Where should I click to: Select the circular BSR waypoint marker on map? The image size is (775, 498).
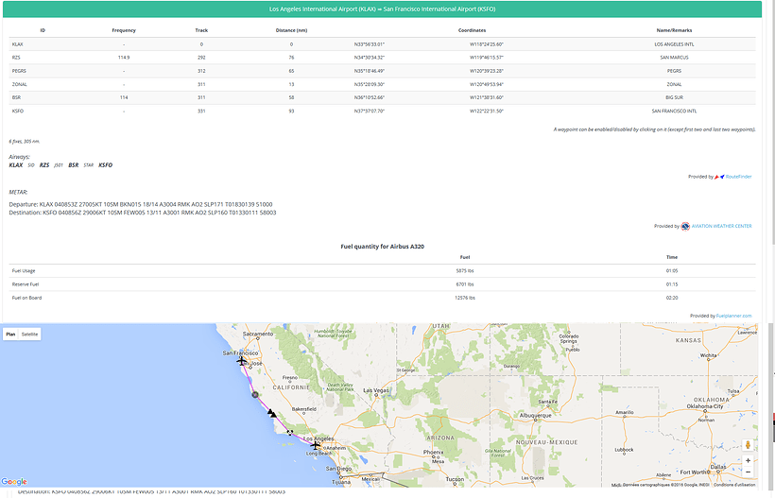(x=254, y=395)
